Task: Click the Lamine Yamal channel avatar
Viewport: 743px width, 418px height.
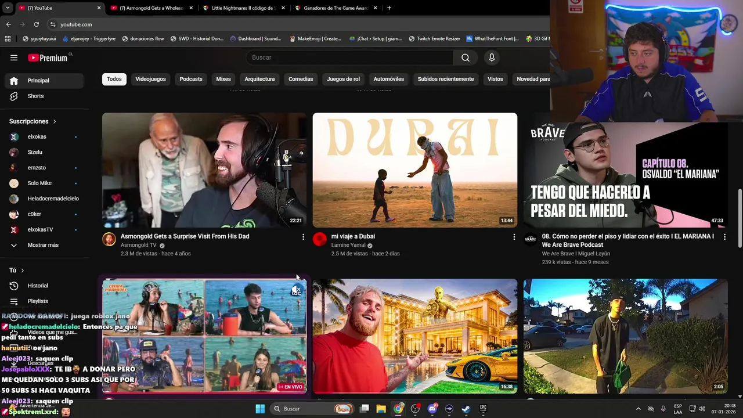Action: pyautogui.click(x=320, y=239)
